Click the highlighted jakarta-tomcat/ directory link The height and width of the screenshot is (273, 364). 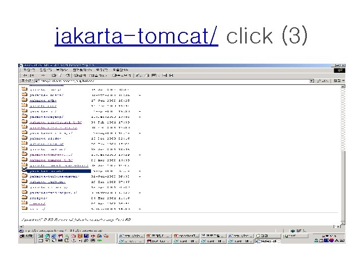(47, 171)
